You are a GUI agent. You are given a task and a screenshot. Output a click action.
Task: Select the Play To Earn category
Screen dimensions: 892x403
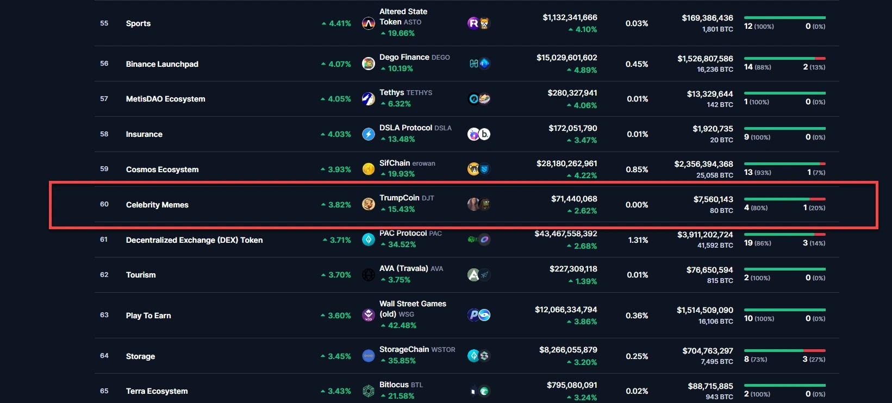tap(148, 316)
